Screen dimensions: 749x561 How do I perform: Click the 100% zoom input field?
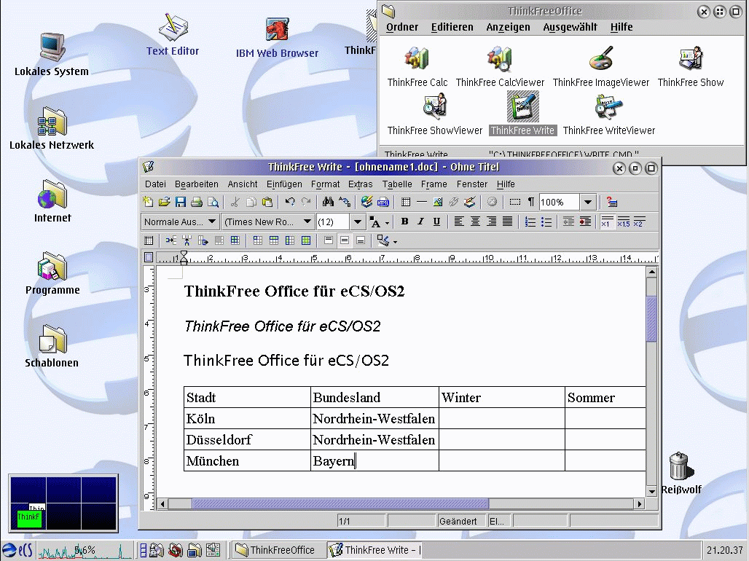[x=559, y=202]
